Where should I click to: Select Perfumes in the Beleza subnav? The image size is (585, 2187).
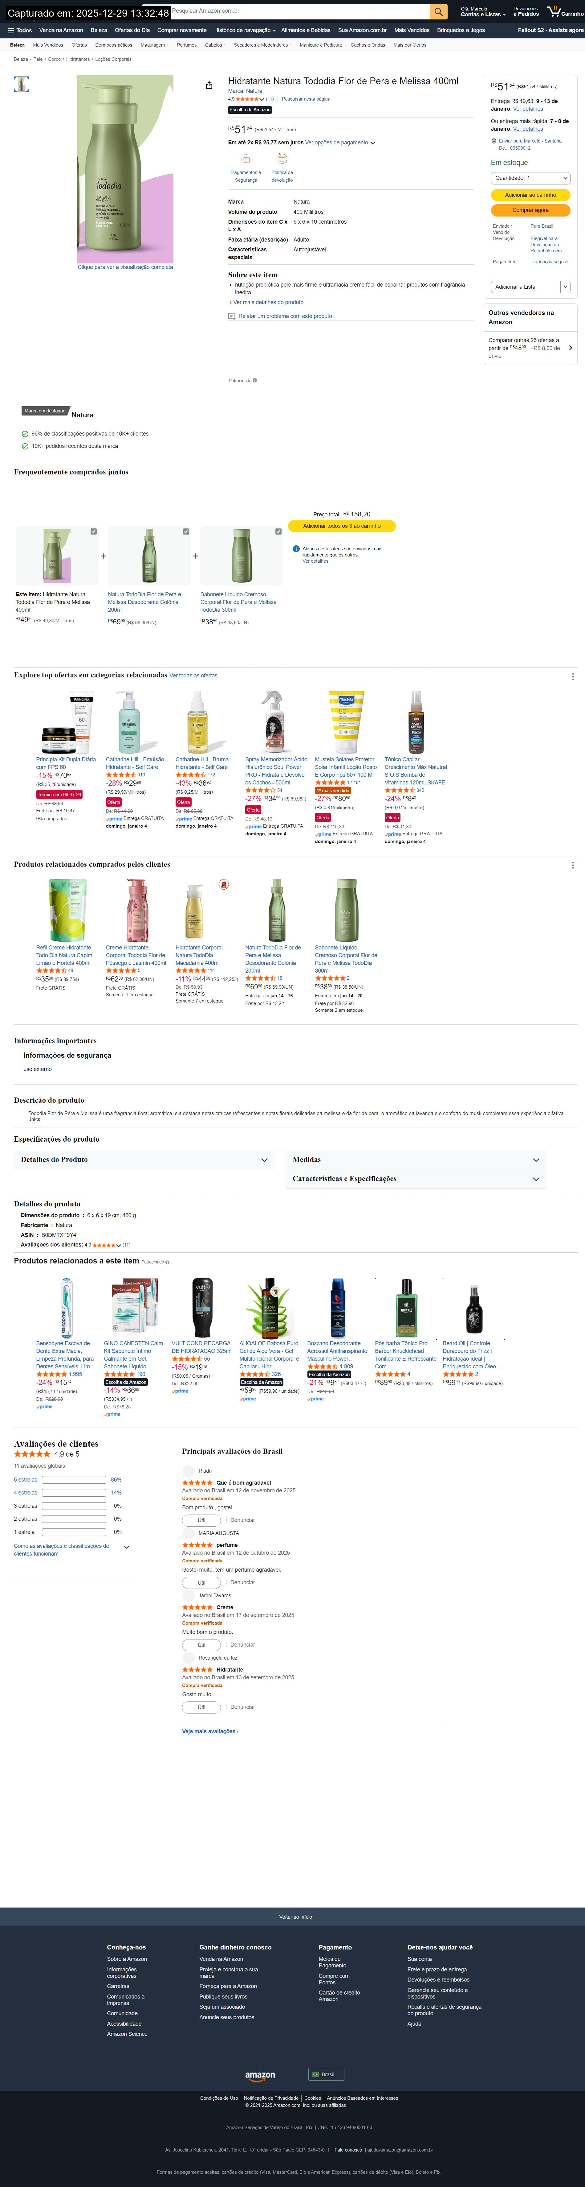point(186,45)
